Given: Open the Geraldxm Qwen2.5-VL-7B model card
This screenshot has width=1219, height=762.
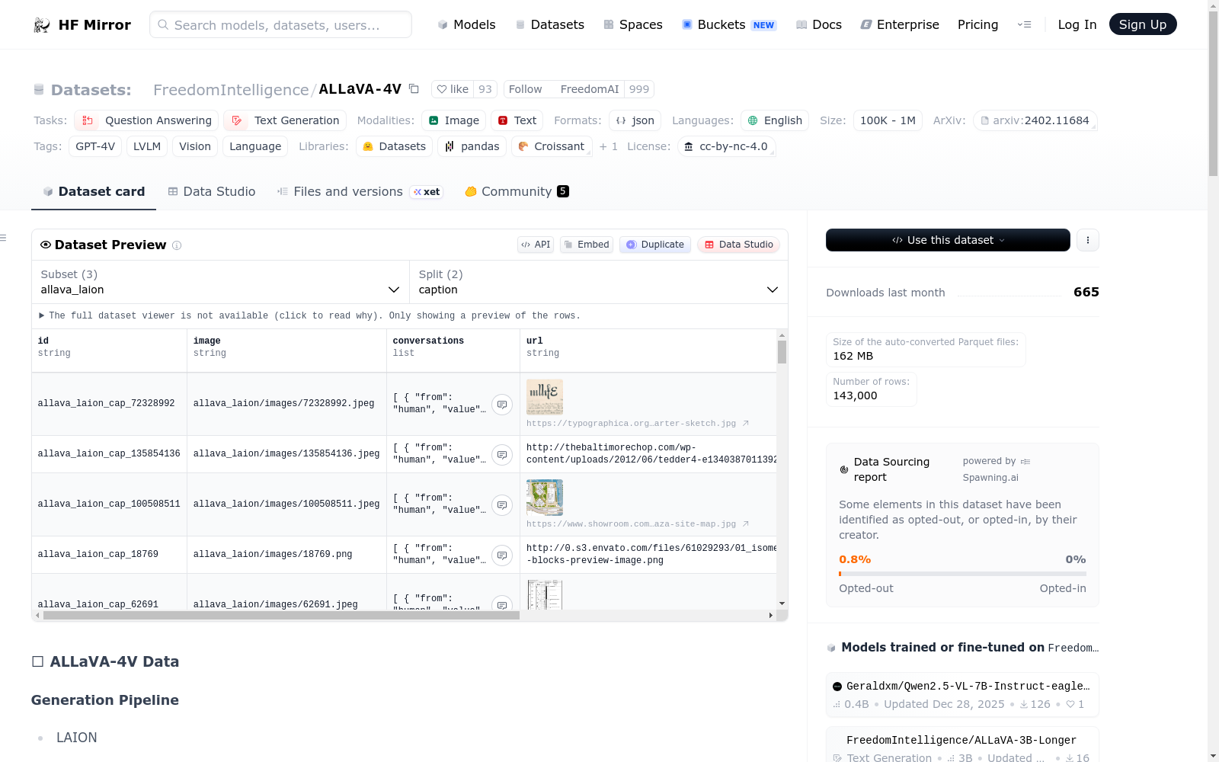Looking at the screenshot, I should tap(962, 694).
